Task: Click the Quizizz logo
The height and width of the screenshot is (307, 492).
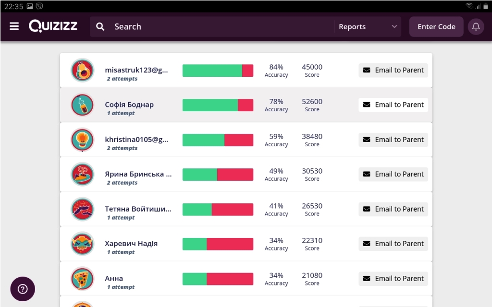Action: point(53,26)
